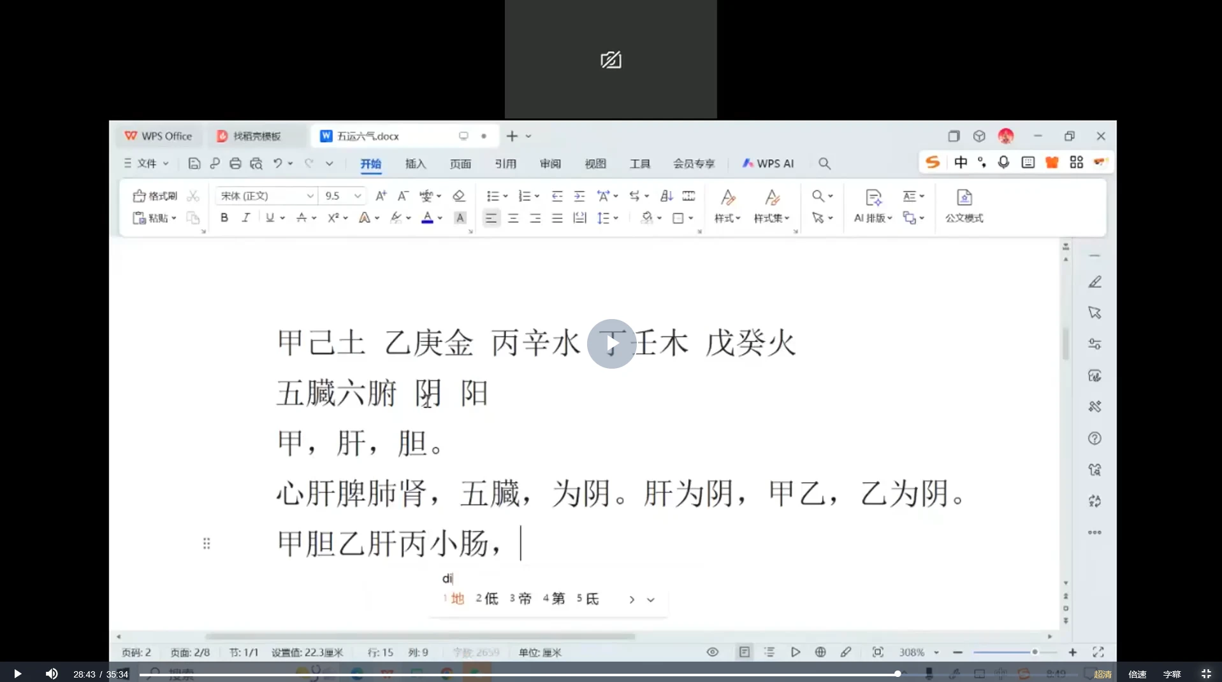Switch to the 插入 ribbon tab

tap(415, 164)
